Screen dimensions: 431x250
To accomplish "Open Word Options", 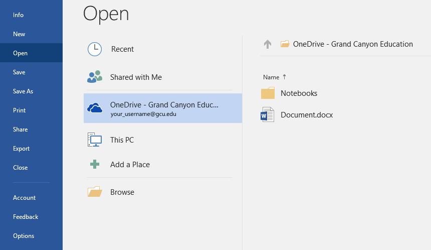I will point(24,236).
